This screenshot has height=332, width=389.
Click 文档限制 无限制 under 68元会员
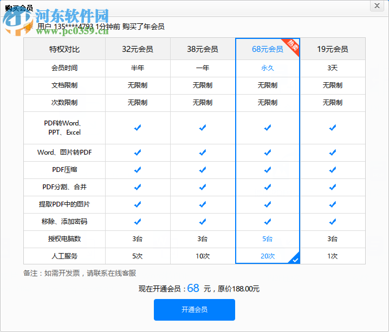pos(268,85)
